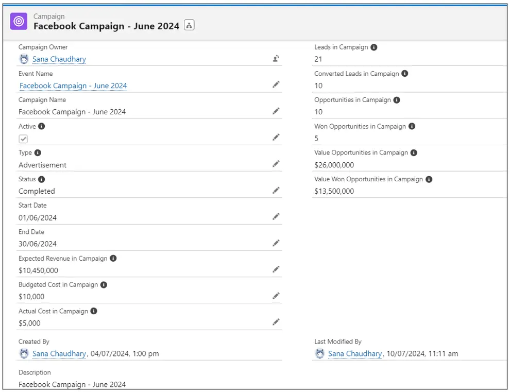Edit the Start Date pencil icon
The width and height of the screenshot is (510, 392).
(276, 217)
